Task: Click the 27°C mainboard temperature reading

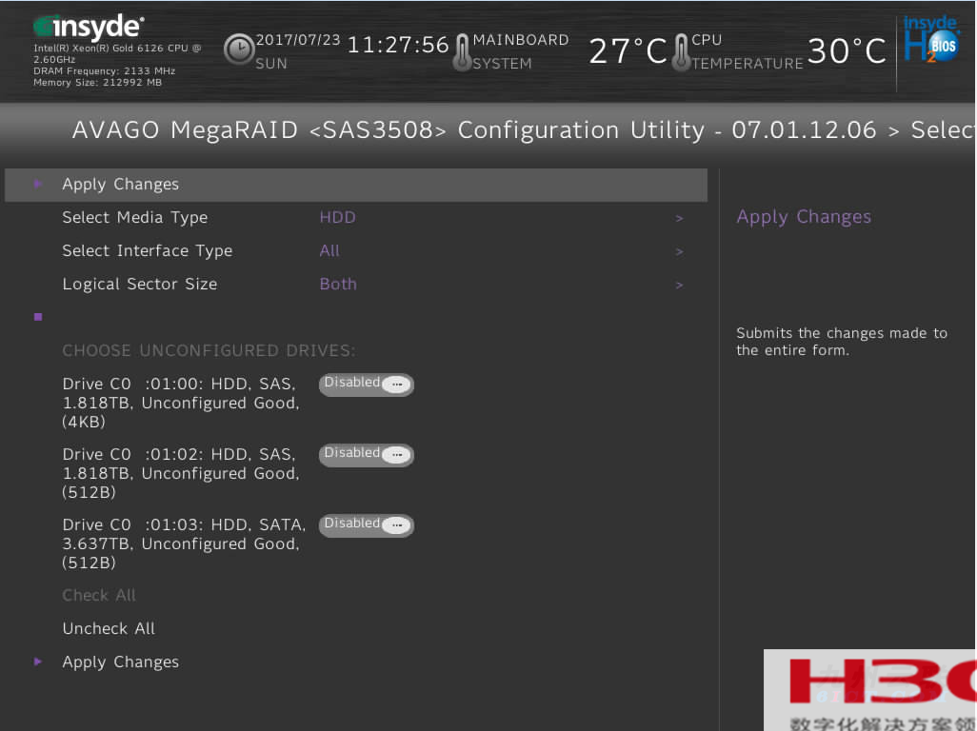Action: pyautogui.click(x=628, y=51)
